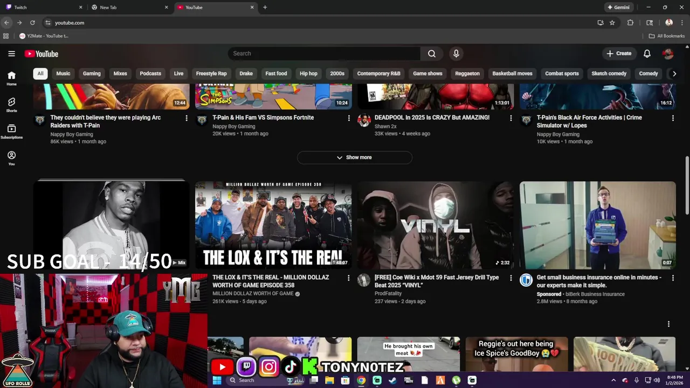Open Chrome three-dot menu

tap(682, 23)
